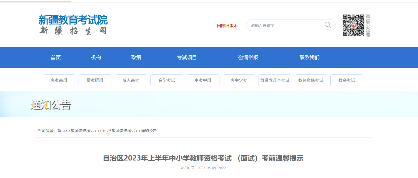Viewport: 418px width, 178px height.
Task: Click the WeChat QR code image
Action: [x=353, y=25]
